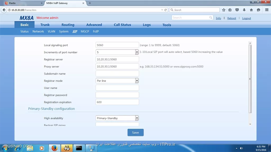Go to Status submenu
This screenshot has width=271, height=152.
[24, 31]
